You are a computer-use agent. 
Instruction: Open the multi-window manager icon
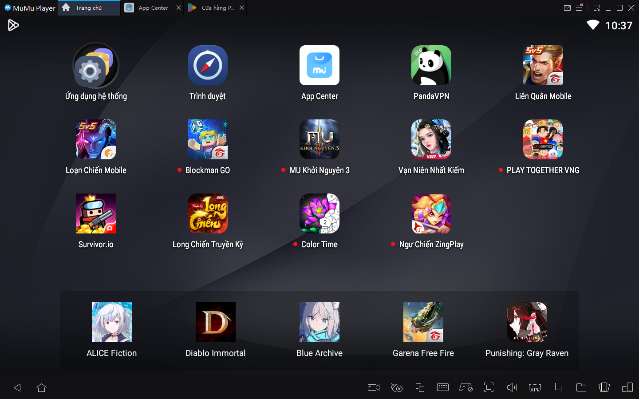[420, 387]
